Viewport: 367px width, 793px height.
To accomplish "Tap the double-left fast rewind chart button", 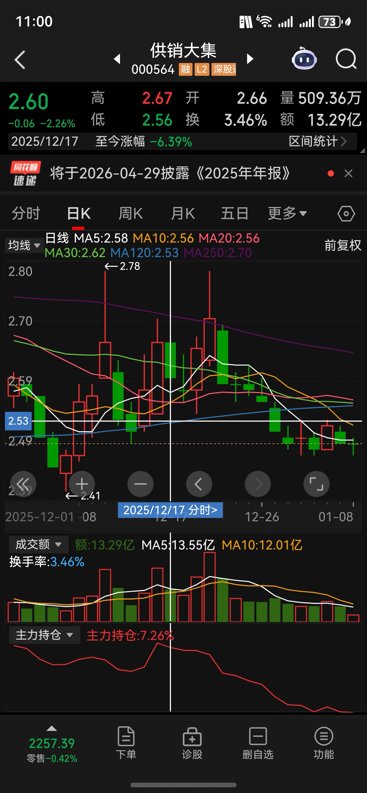I will (23, 484).
